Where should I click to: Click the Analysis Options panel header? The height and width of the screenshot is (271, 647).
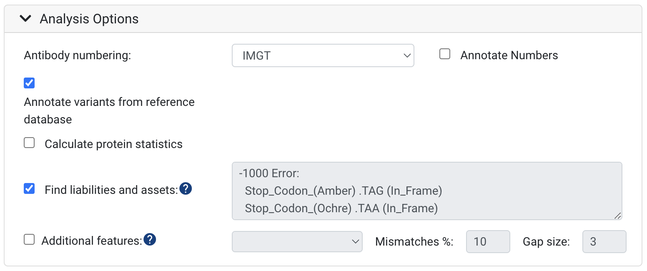tap(323, 19)
